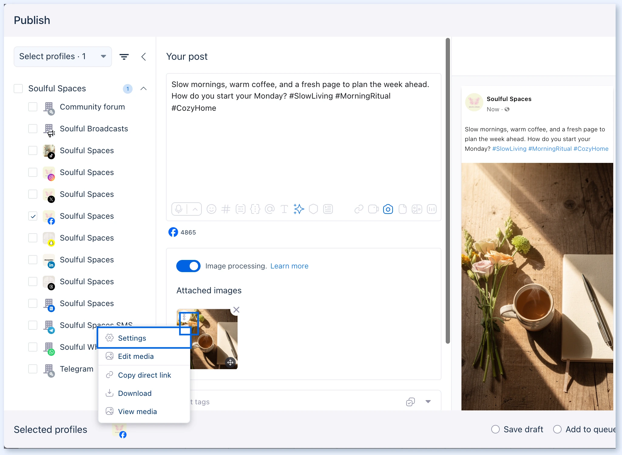Image resolution: width=622 pixels, height=455 pixels.
Task: Choose Settings from the image menu
Action: click(144, 338)
